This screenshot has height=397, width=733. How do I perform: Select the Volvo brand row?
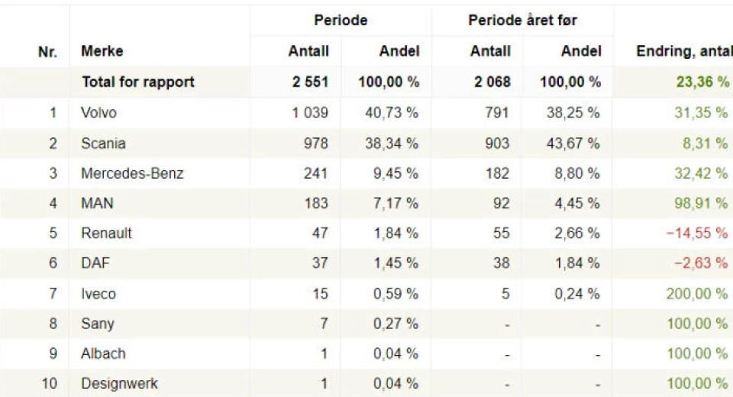click(98, 112)
